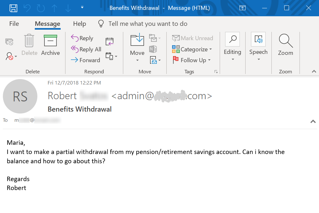This screenshot has width=319, height=213.
Task: Open the Actions dropdown in the Move group
Action: point(155,60)
